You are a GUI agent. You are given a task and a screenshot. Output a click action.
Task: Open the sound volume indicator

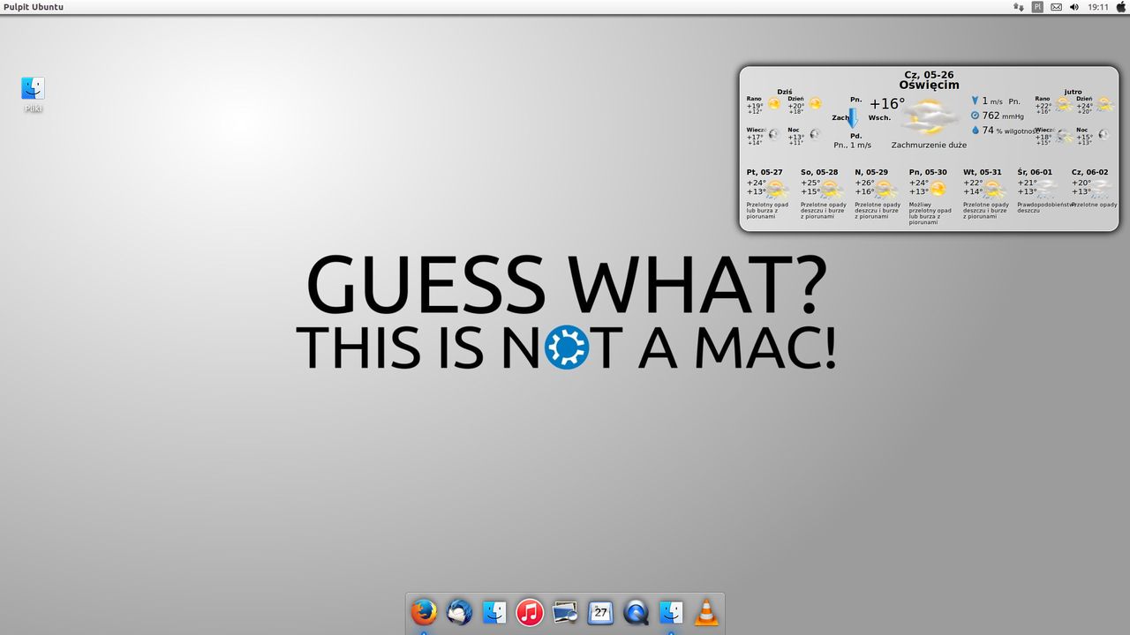(x=1074, y=7)
